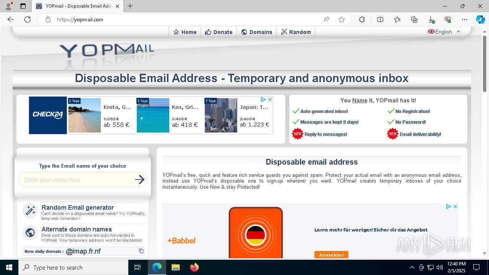The width and height of the screenshot is (489, 275).
Task: Open Alternate domain names link
Action: [x=76, y=229]
